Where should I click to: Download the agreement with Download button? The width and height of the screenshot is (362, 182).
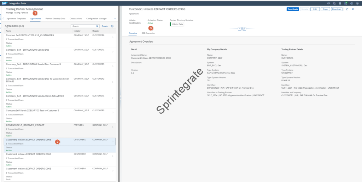point(337,9)
